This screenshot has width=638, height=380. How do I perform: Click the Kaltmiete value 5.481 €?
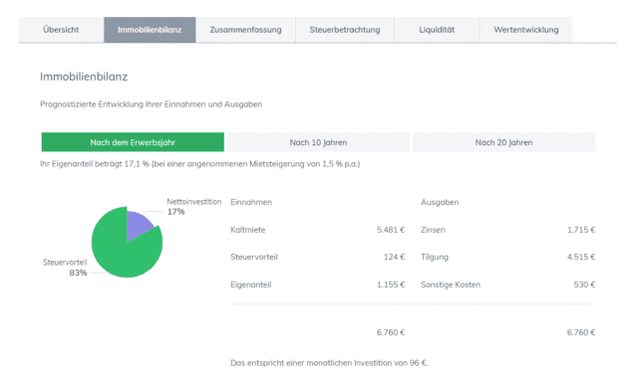[x=391, y=230]
